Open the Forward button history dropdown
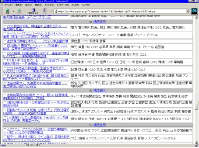 pos(25,11)
